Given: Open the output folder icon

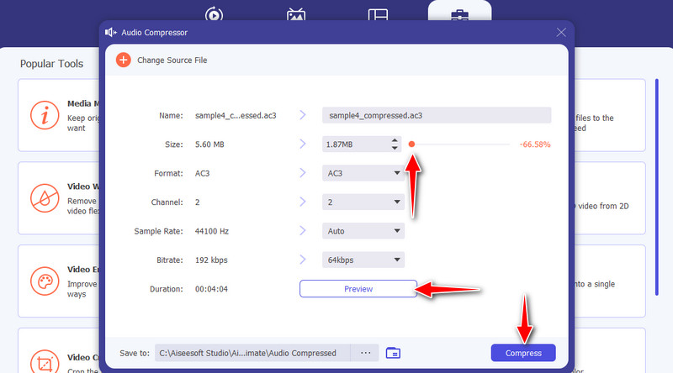Looking at the screenshot, I should 393,353.
